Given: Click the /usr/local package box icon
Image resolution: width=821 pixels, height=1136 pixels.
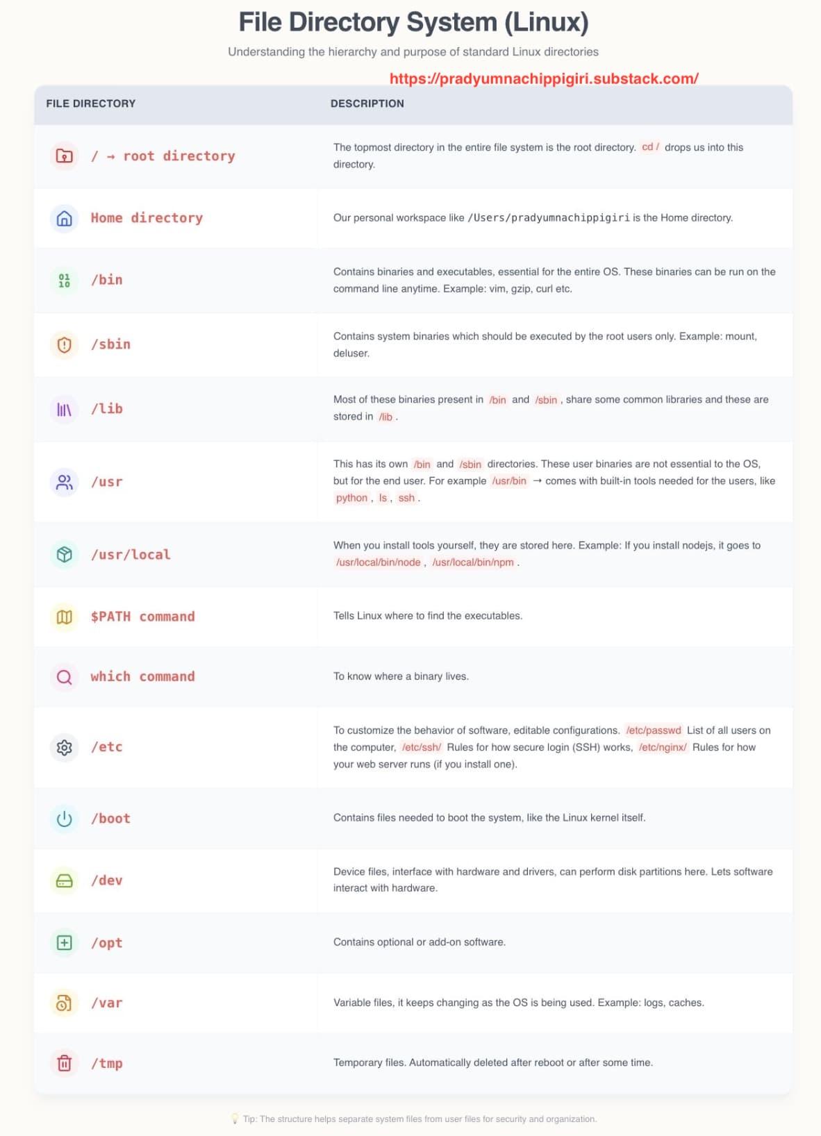Looking at the screenshot, I should pos(64,555).
